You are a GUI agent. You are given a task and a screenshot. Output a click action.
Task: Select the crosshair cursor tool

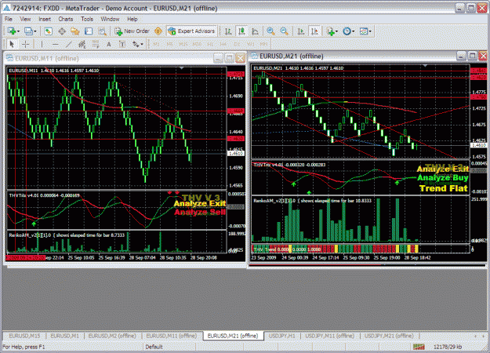26,45
